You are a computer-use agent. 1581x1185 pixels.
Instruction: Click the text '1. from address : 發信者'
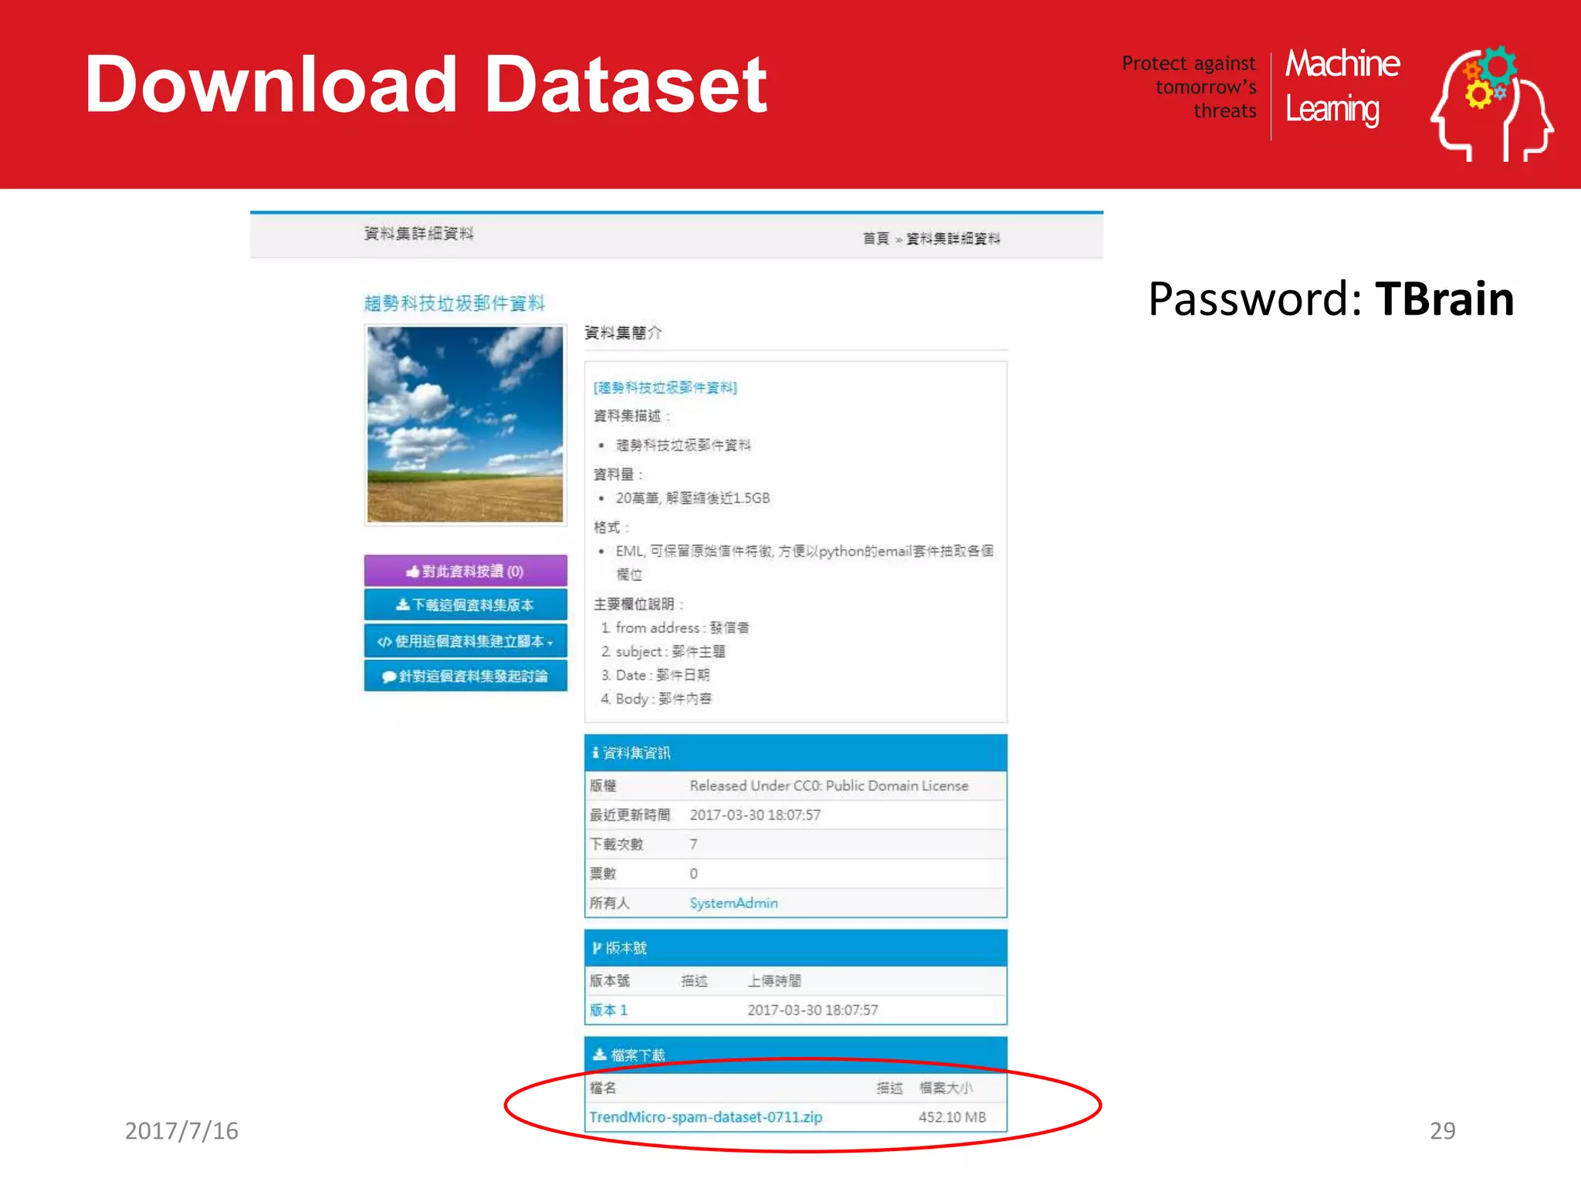675,628
